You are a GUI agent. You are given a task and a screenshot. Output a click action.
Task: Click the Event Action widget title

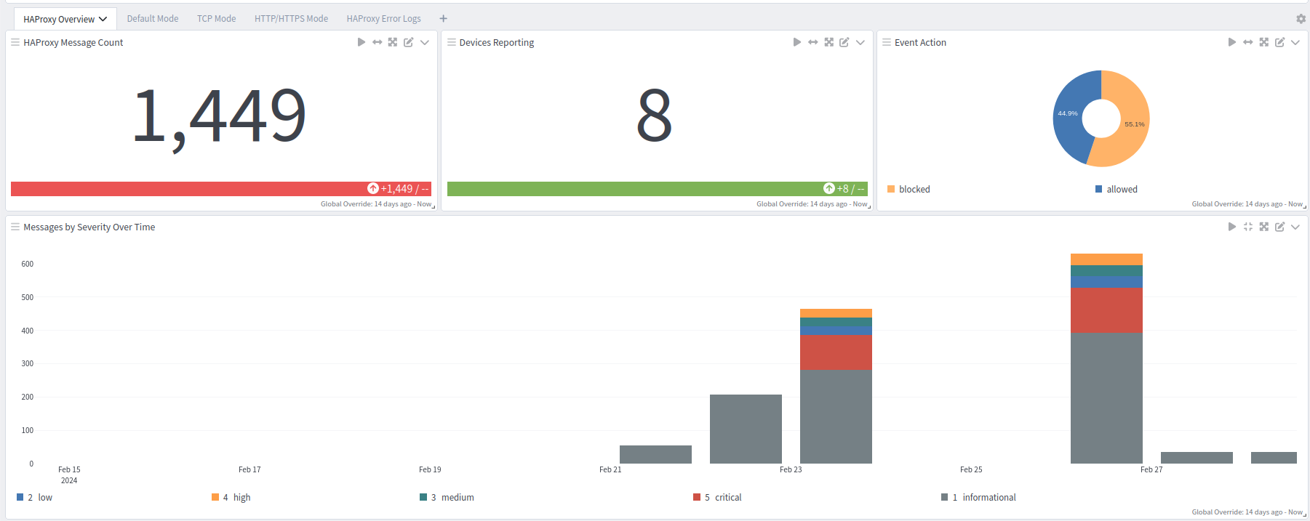click(x=920, y=42)
